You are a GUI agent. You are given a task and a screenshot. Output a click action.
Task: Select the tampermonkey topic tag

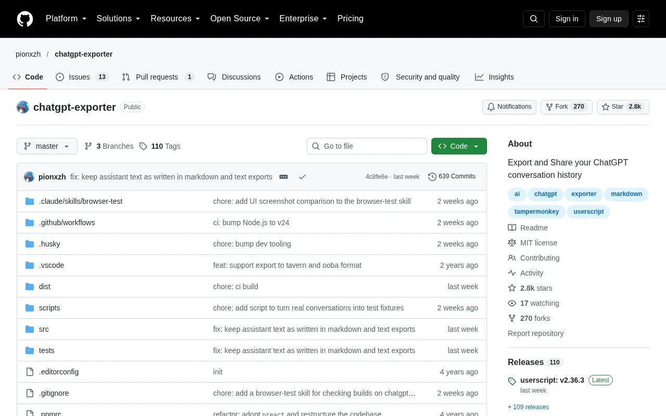(536, 212)
